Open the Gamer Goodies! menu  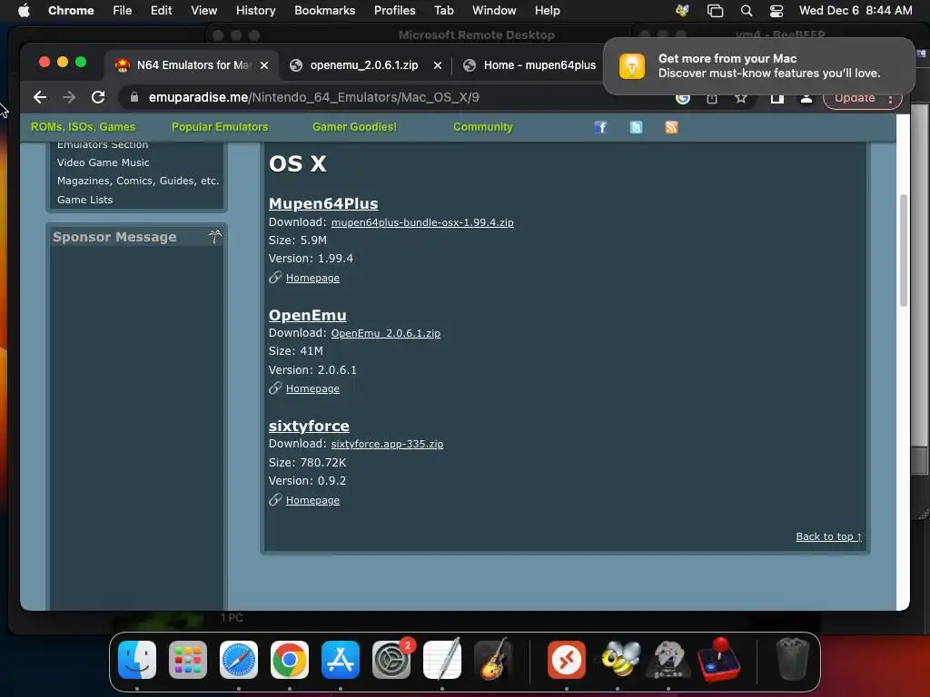coord(355,127)
